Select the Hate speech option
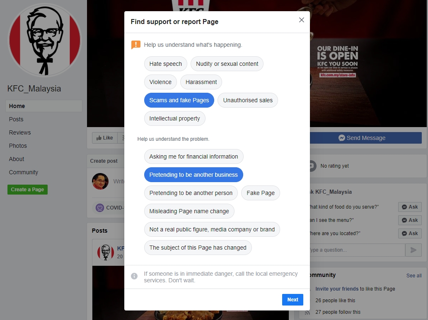Image resolution: width=428 pixels, height=320 pixels. (x=165, y=64)
